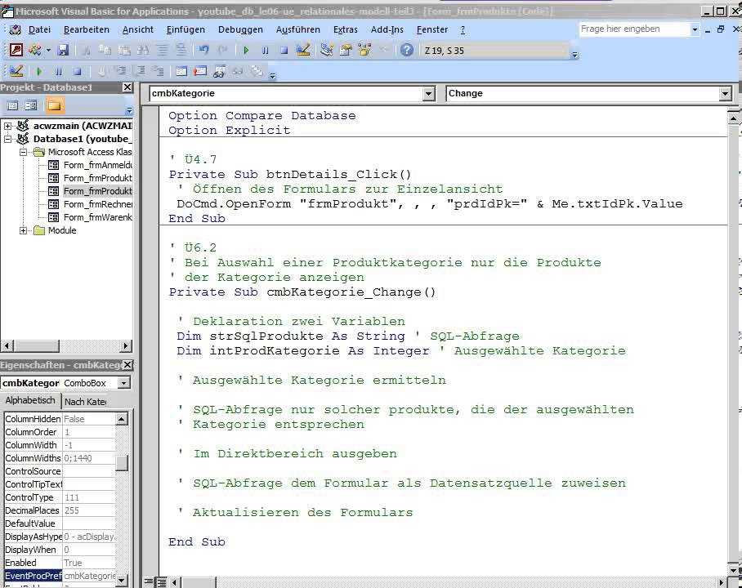Open the Immediate window icon
Image resolution: width=742 pixels, height=588 pixels.
click(x=200, y=71)
